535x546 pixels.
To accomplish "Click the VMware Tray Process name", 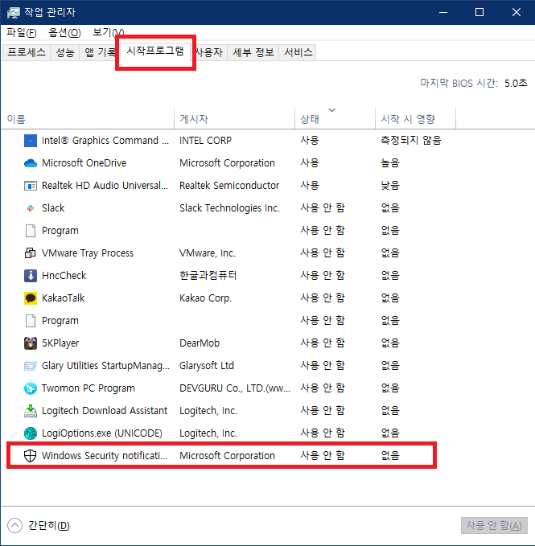I will 88,252.
